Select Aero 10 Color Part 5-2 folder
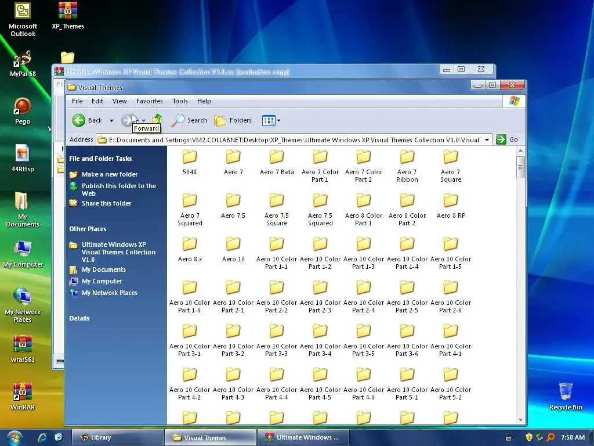 click(x=451, y=384)
